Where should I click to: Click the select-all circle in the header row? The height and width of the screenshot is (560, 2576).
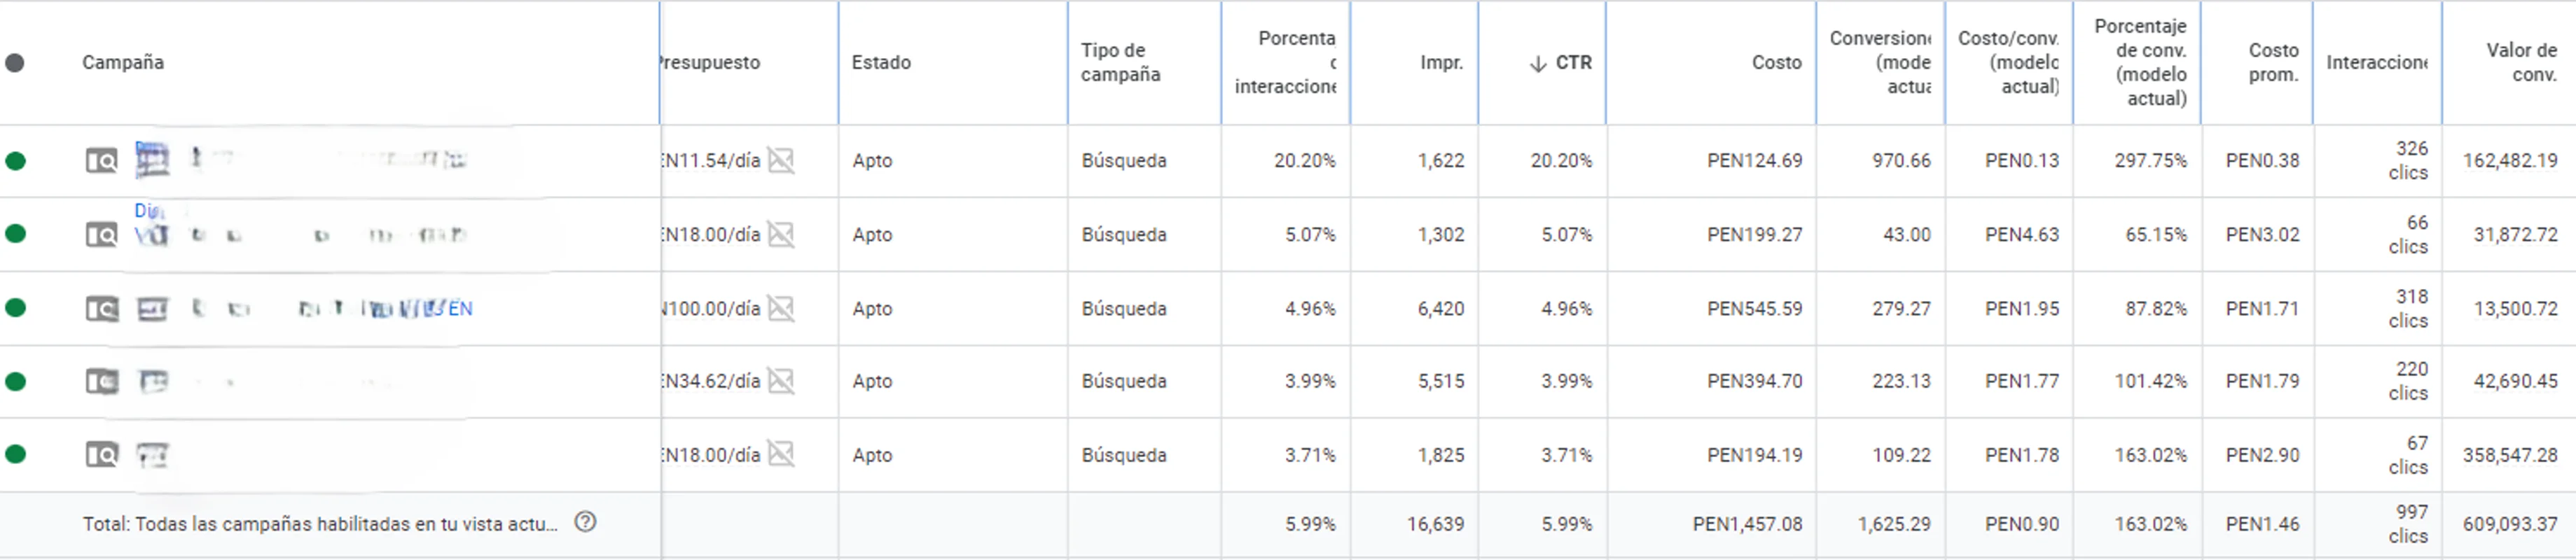(14, 61)
